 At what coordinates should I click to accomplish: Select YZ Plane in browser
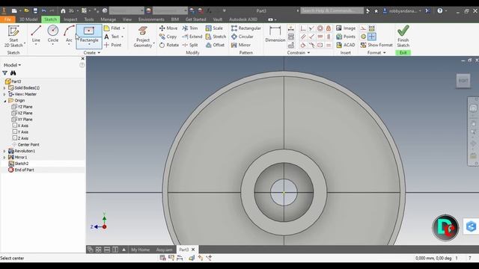coord(22,107)
